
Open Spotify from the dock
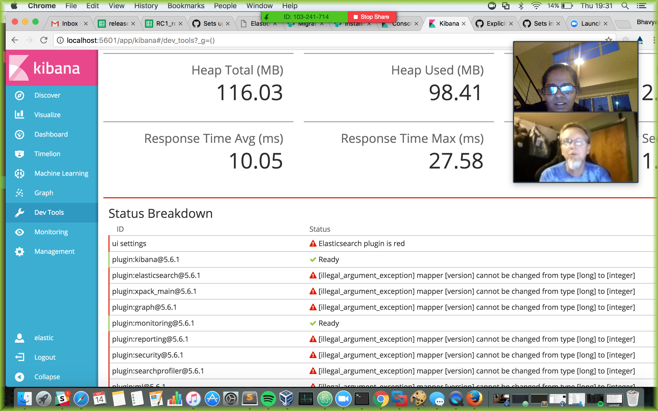click(x=268, y=399)
